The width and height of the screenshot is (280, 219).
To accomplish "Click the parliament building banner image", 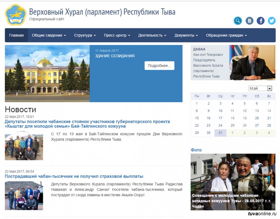I will point(47,74).
